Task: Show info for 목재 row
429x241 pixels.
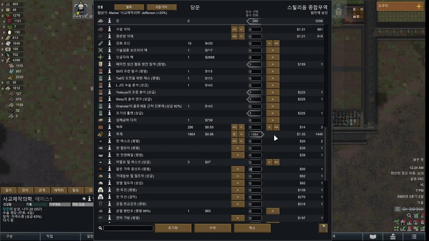Action: pyautogui.click(x=109, y=134)
